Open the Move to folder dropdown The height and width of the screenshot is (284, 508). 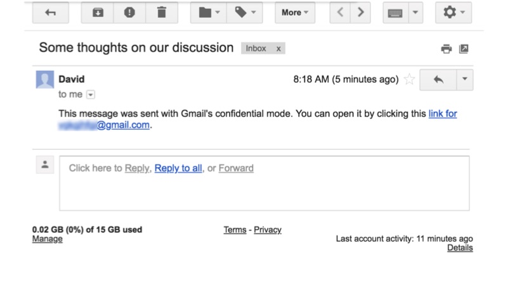click(x=209, y=13)
